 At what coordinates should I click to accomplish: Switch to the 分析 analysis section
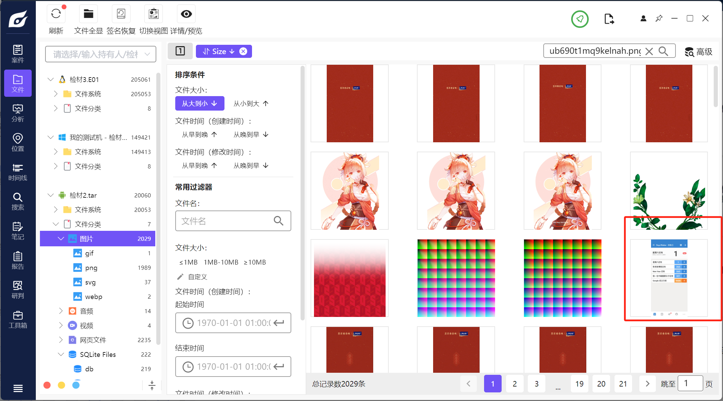(x=18, y=113)
